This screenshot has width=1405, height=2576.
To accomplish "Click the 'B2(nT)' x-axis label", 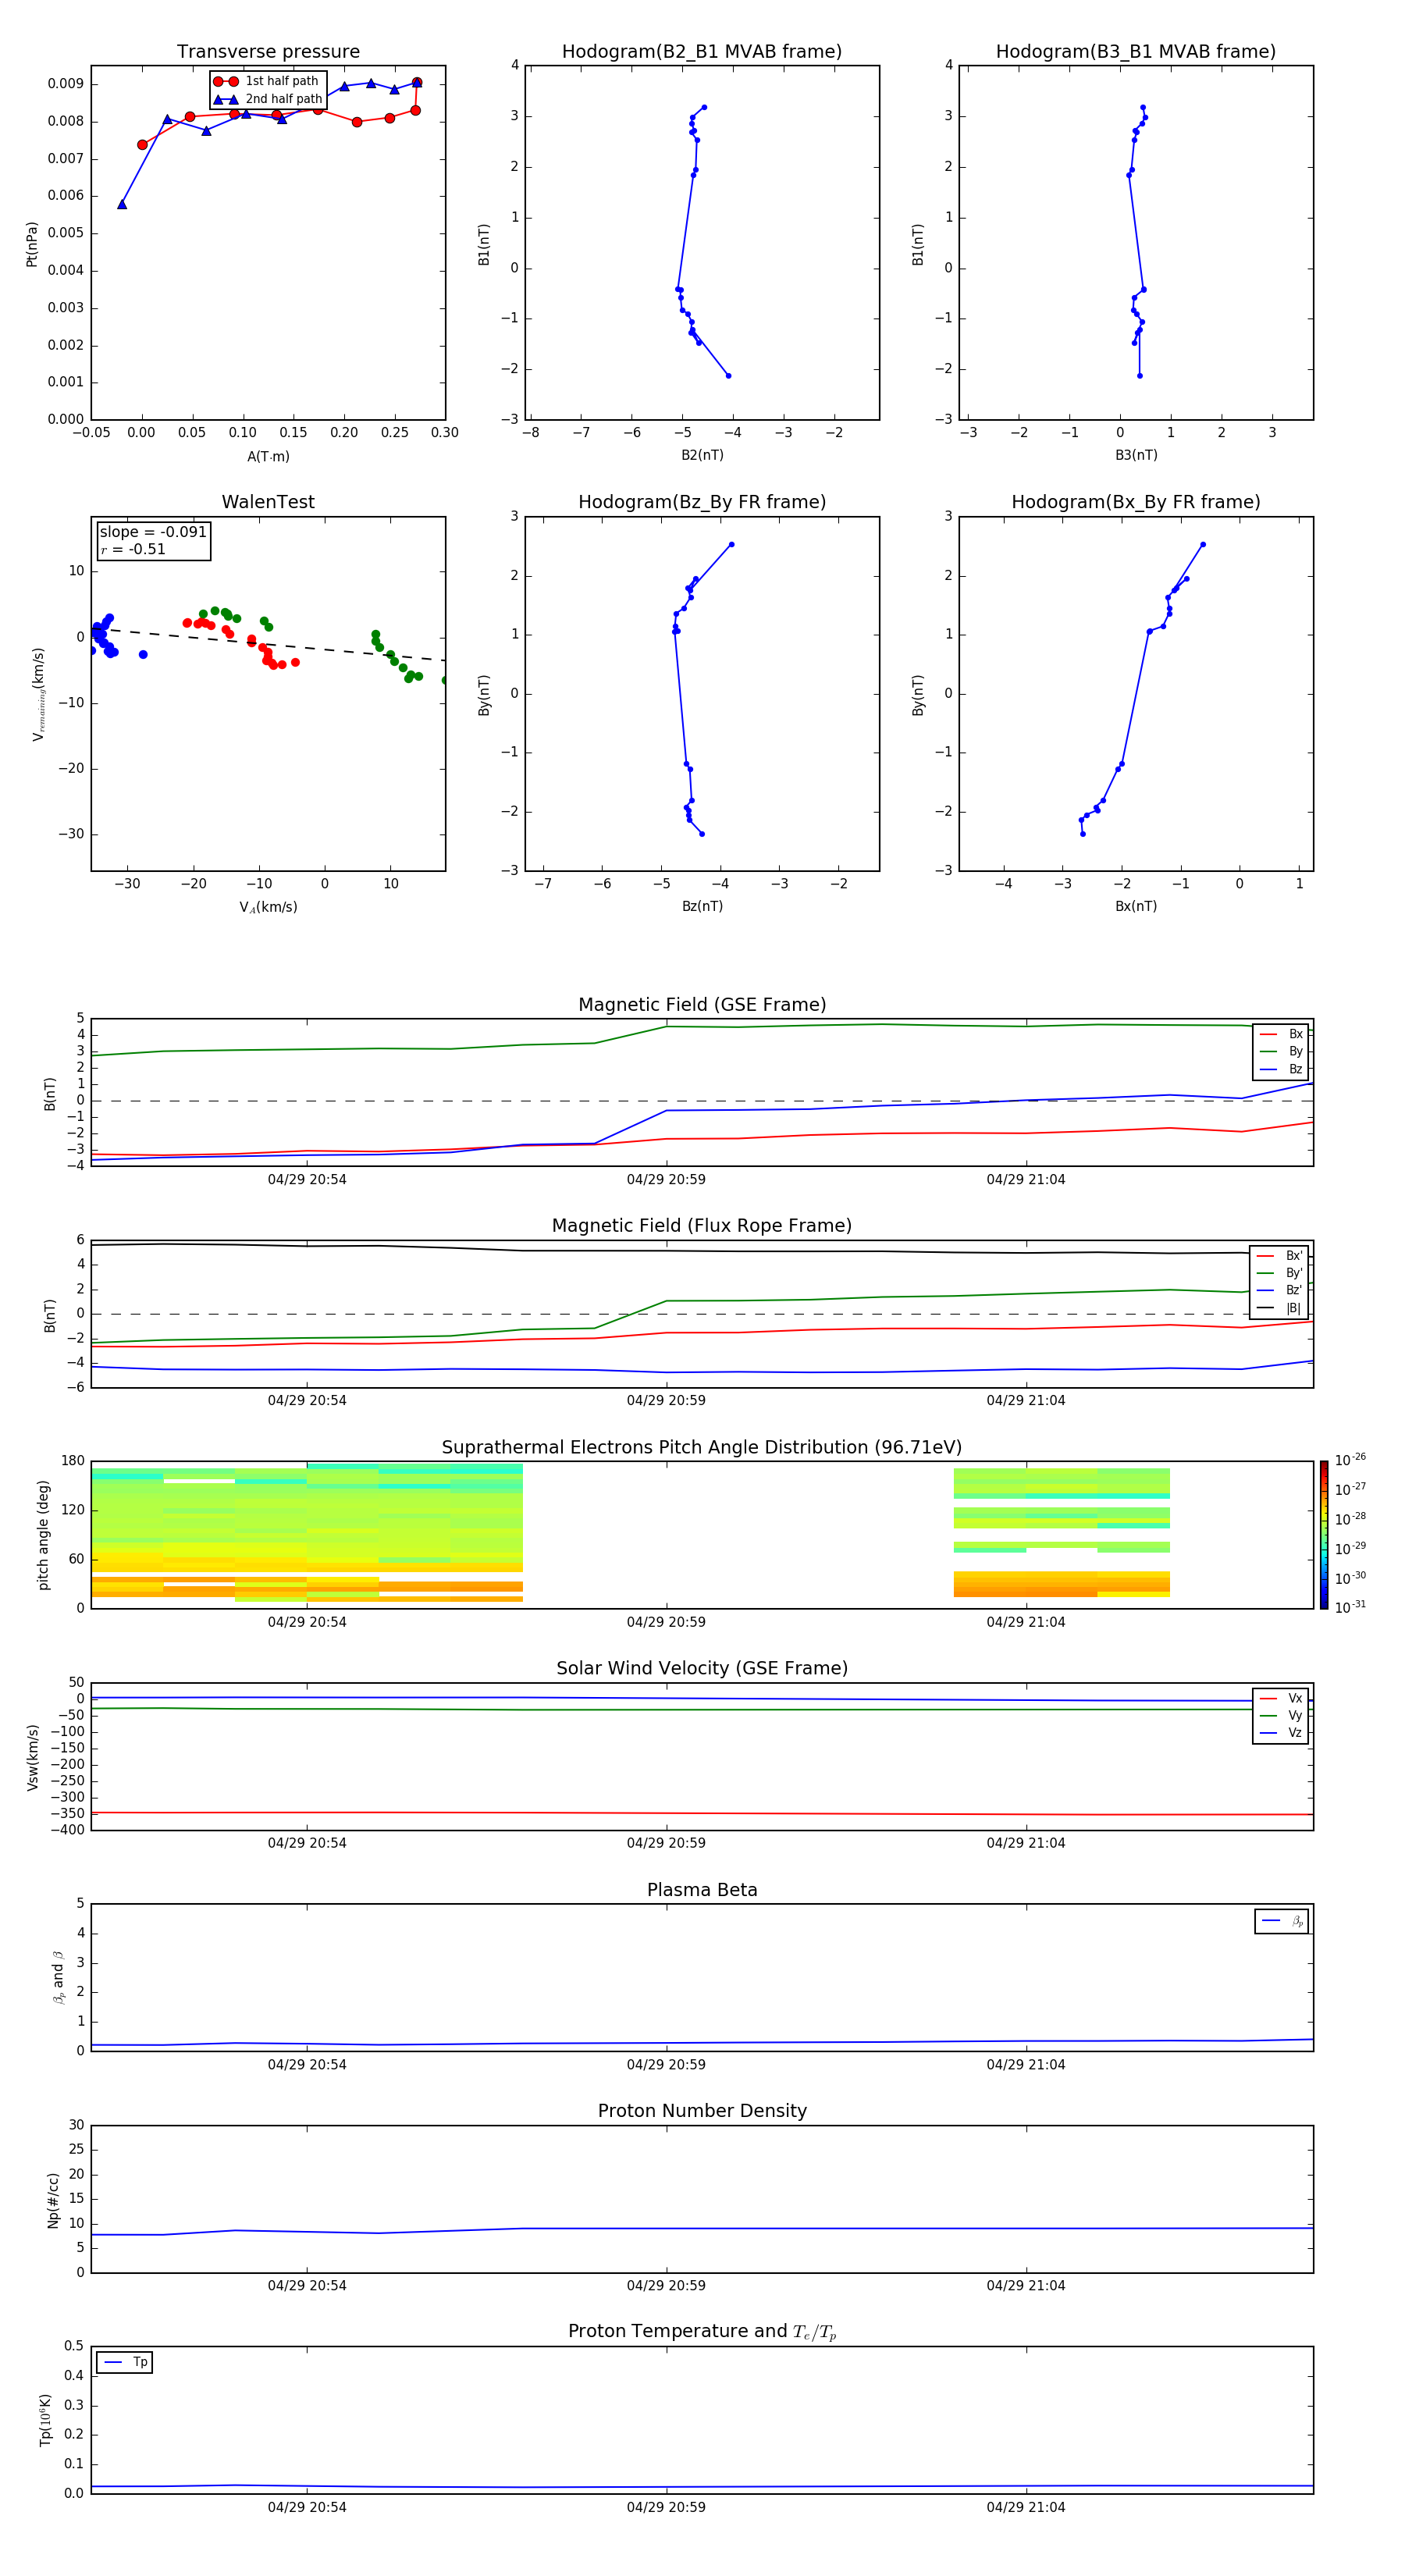I will 702,455.
